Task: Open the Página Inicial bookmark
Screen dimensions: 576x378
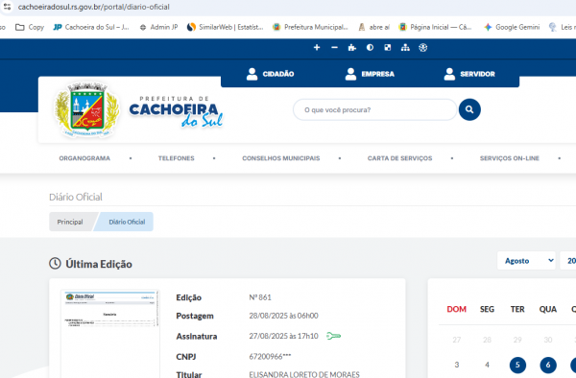Action: click(435, 27)
